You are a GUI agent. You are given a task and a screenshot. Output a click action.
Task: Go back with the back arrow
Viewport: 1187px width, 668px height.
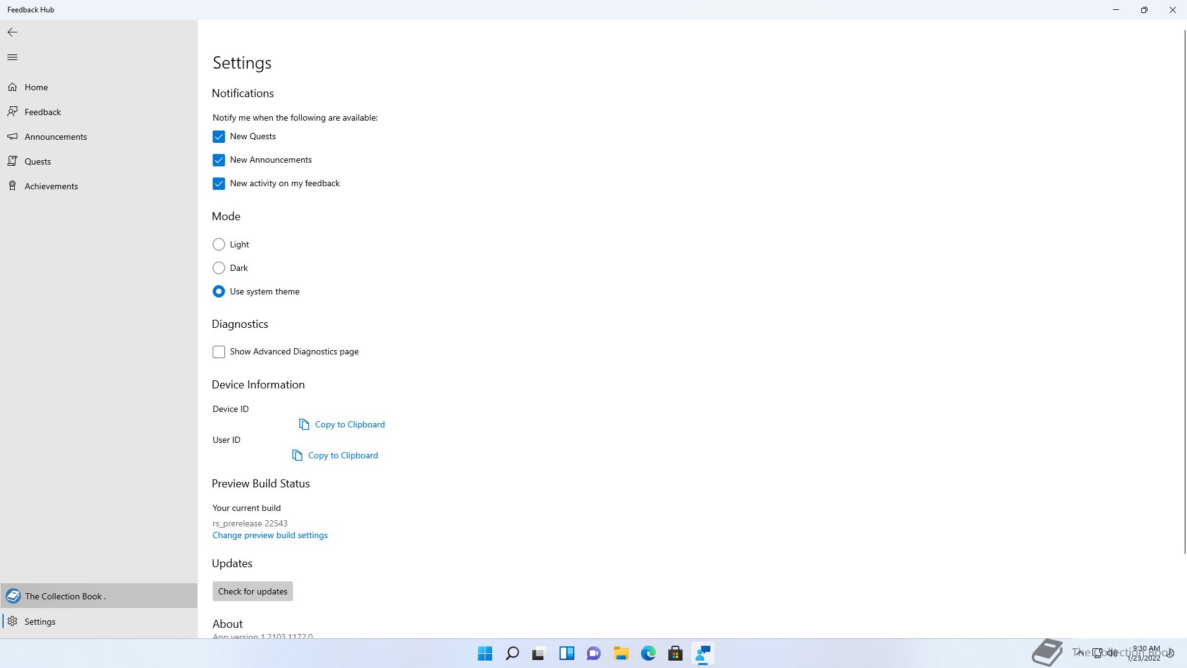click(x=12, y=32)
